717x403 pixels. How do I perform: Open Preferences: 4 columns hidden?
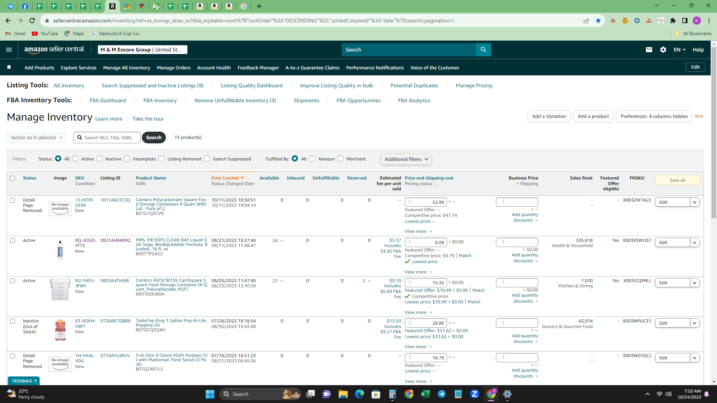654,116
